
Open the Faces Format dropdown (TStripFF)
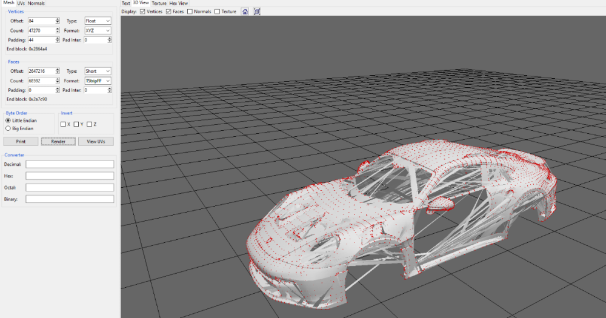tap(98, 81)
